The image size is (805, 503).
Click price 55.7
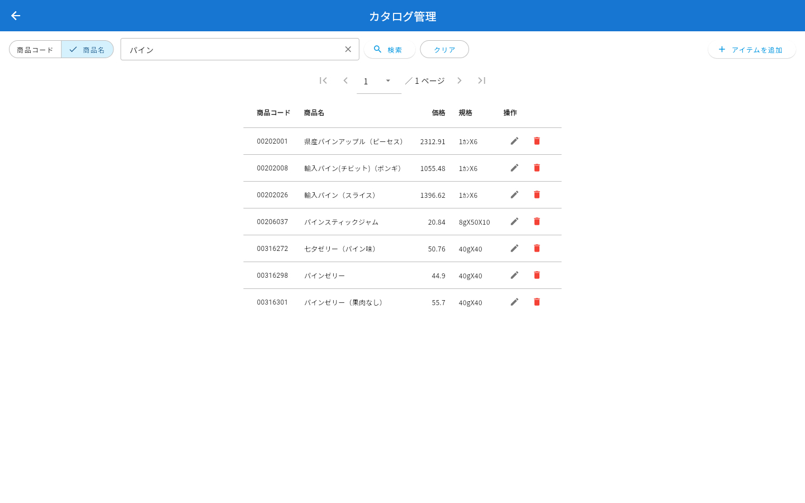point(438,302)
